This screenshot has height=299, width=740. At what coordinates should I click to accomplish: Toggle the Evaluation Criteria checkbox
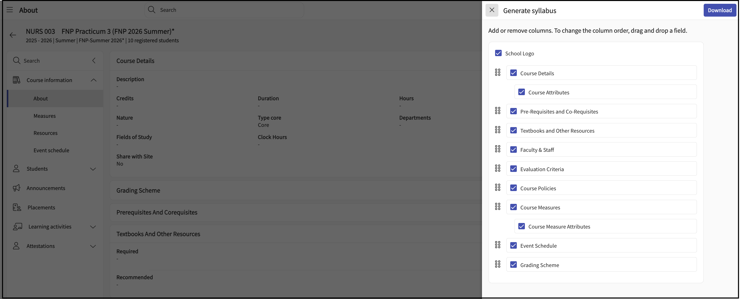tap(513, 169)
